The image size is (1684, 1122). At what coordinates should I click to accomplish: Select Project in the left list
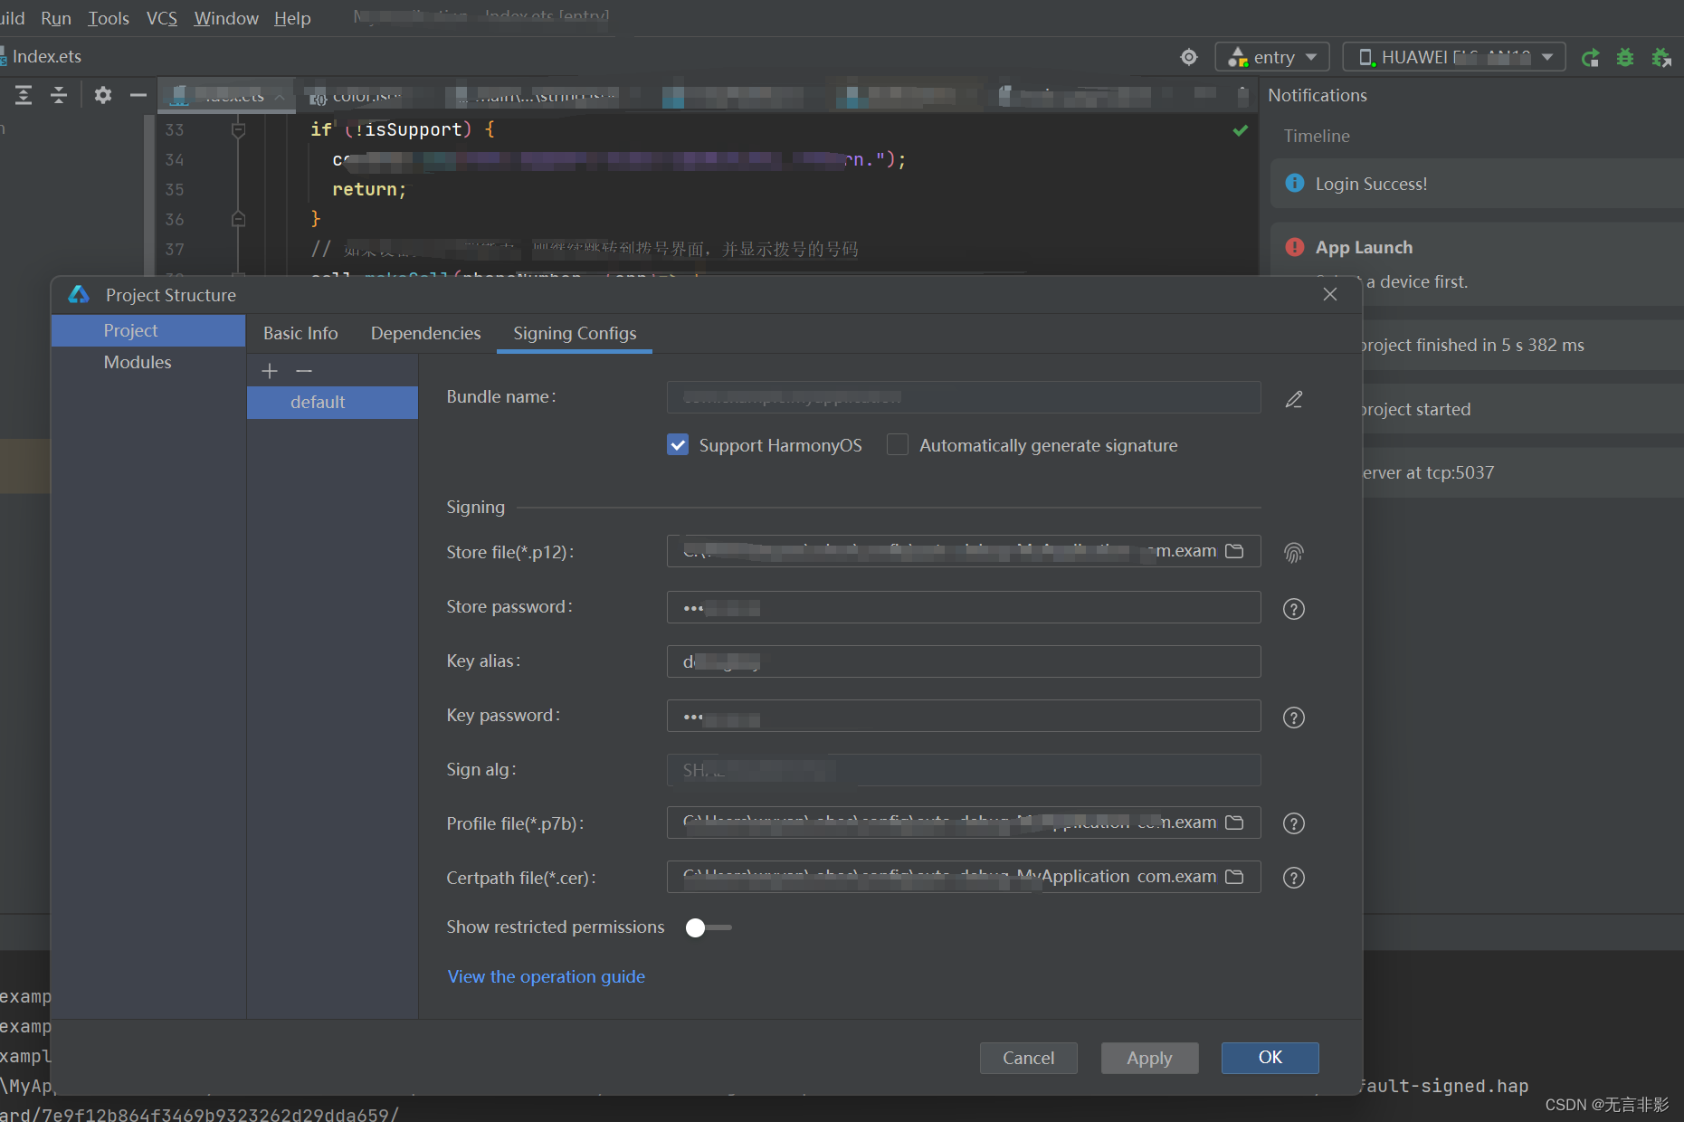[148, 330]
